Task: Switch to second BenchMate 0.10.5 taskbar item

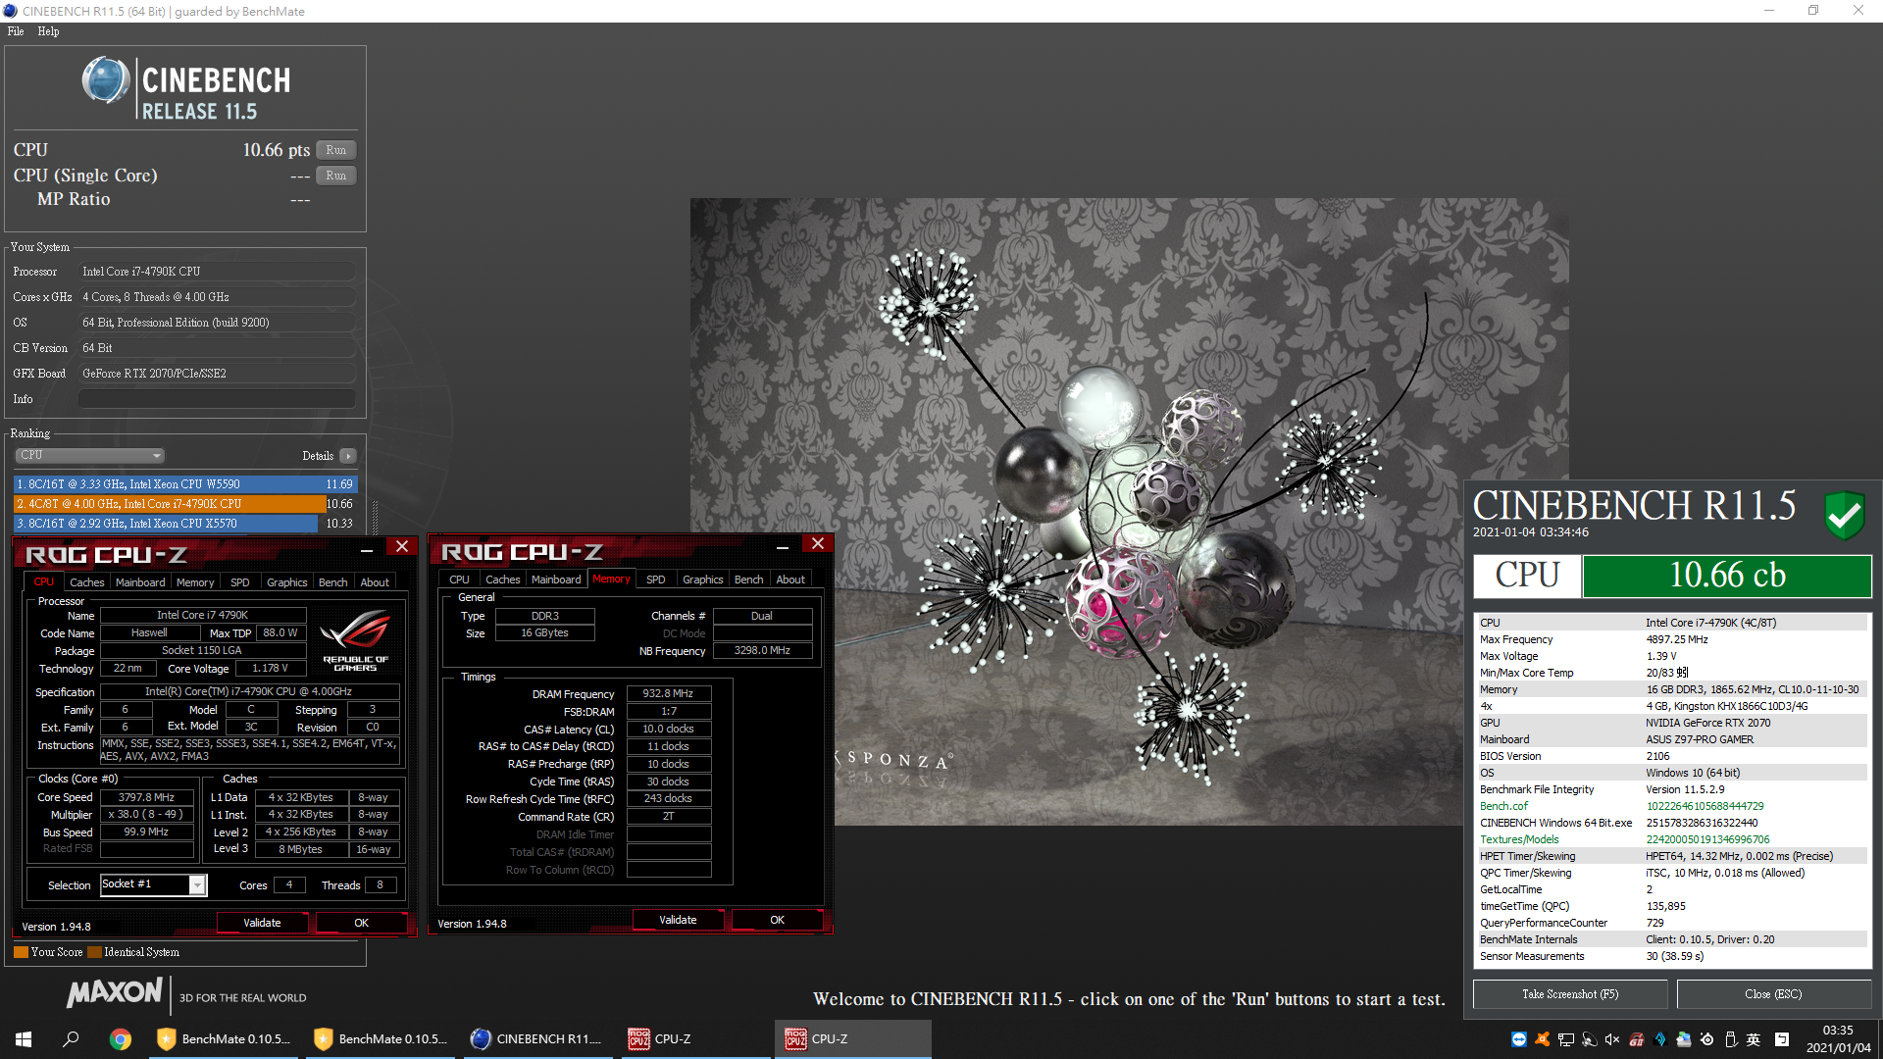Action: [x=382, y=1039]
